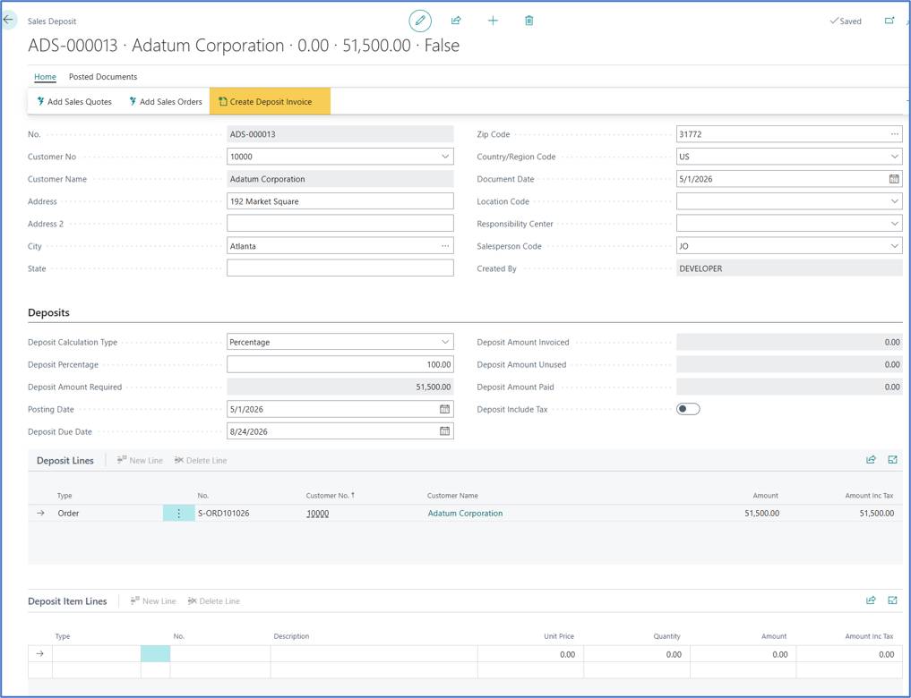Click City lookup ellipsis
Viewport: 911px width, 698px height.
pyautogui.click(x=445, y=246)
